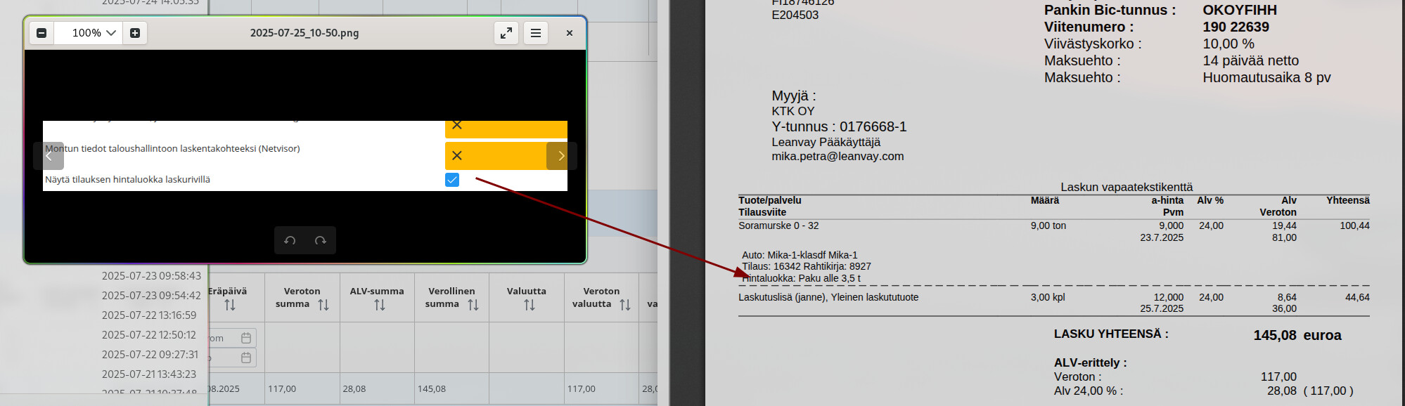Go to the next image

[x=561, y=156]
